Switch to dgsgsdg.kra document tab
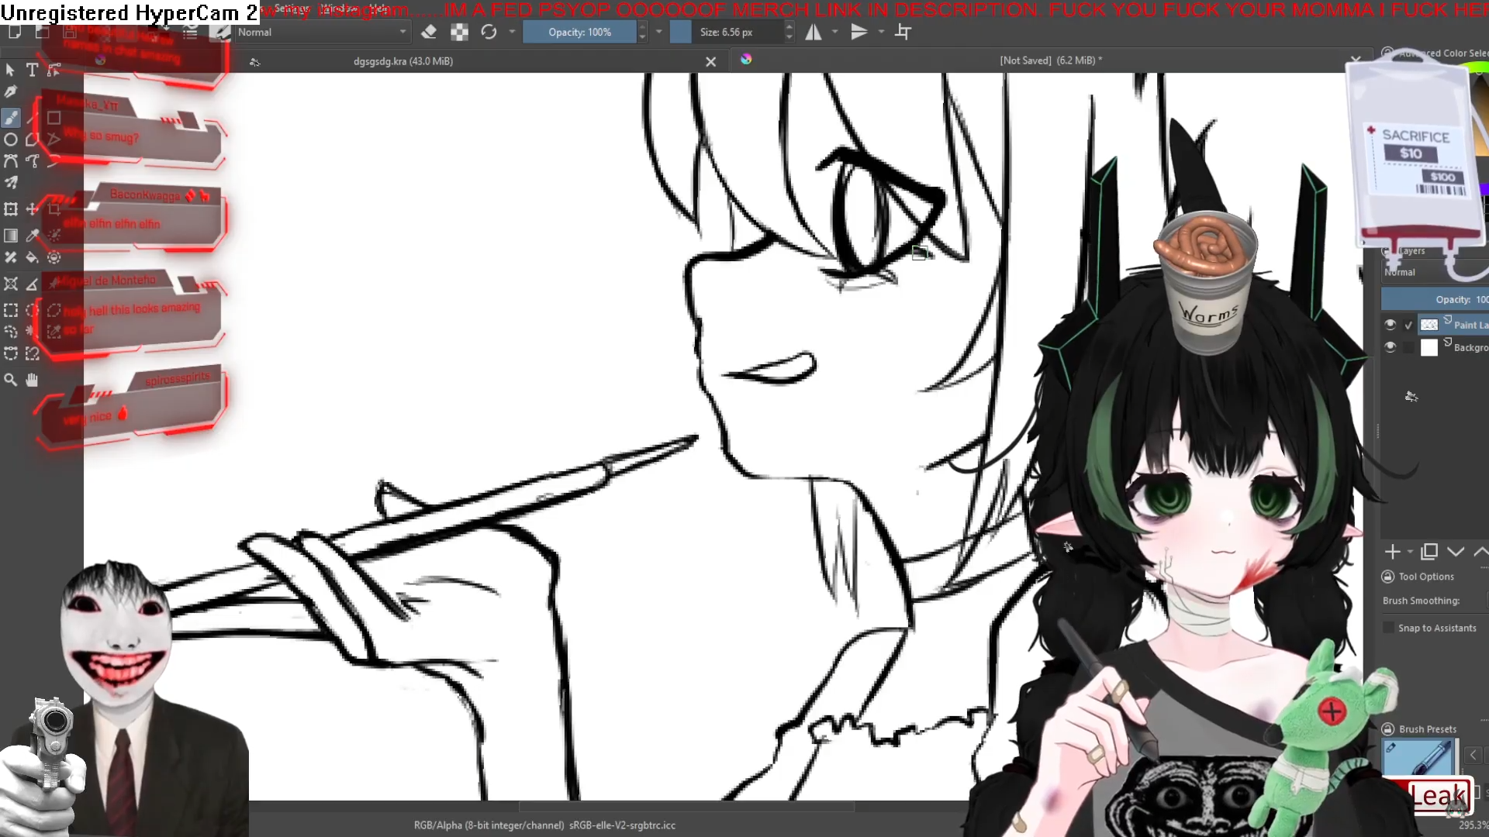Image resolution: width=1489 pixels, height=837 pixels. pyautogui.click(x=403, y=61)
